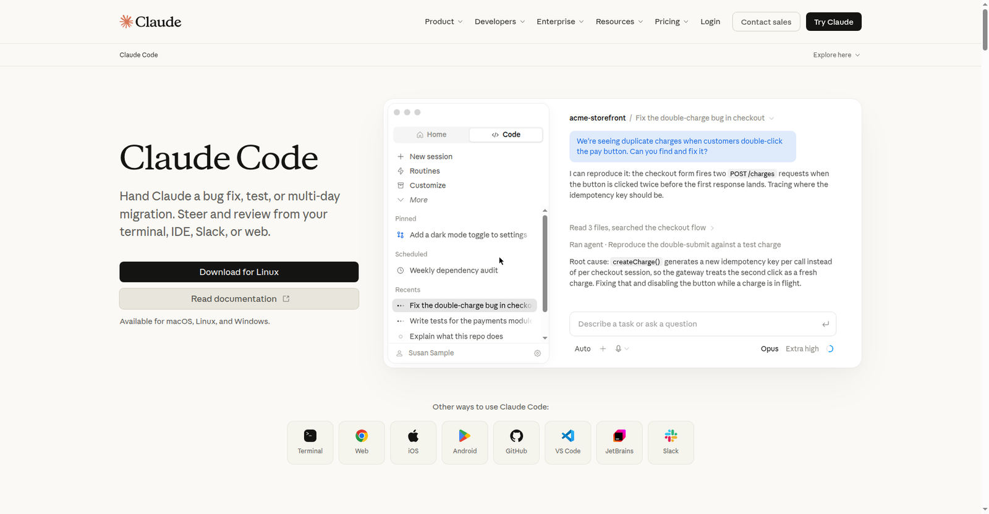
Task: Expand the Explore here dropdown
Action: [x=836, y=55]
